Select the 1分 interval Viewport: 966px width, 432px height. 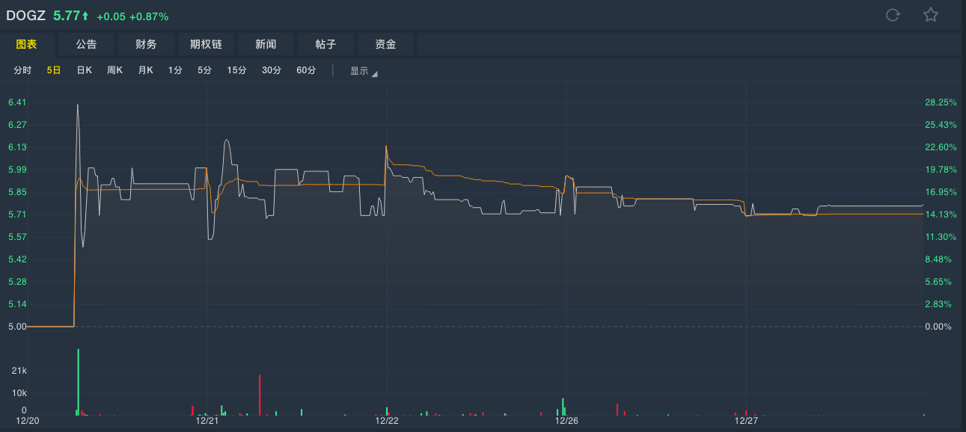pyautogui.click(x=175, y=70)
